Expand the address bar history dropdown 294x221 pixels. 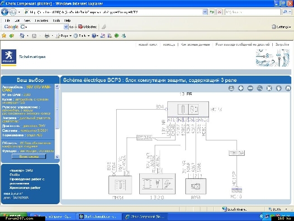coord(205,12)
